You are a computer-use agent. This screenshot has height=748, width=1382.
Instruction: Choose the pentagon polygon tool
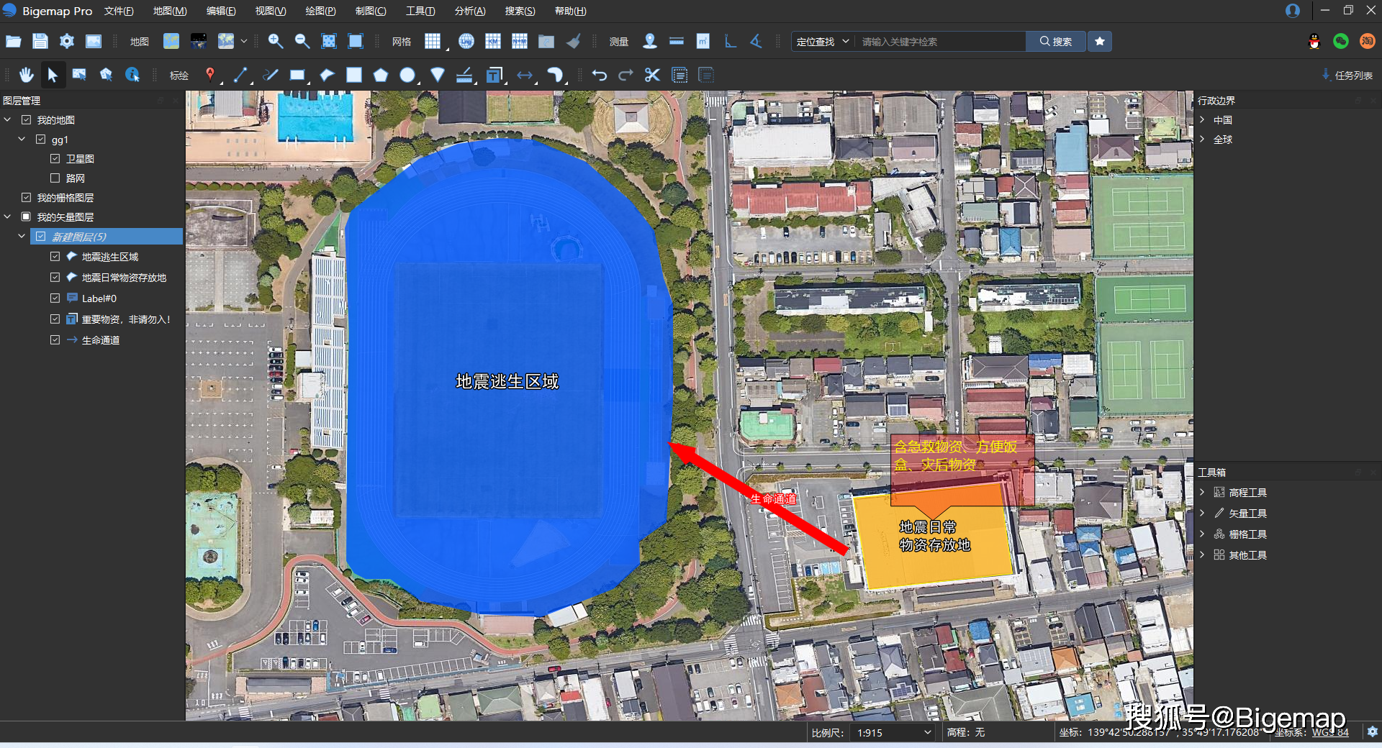pos(380,75)
